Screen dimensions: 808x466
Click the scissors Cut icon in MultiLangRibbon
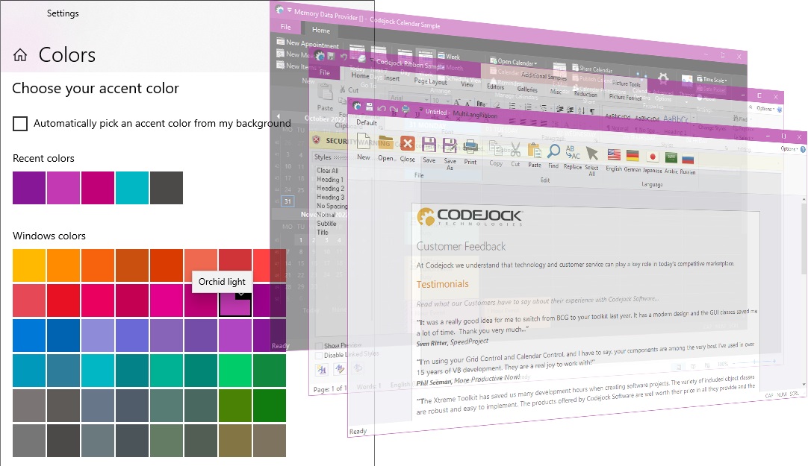coord(515,149)
